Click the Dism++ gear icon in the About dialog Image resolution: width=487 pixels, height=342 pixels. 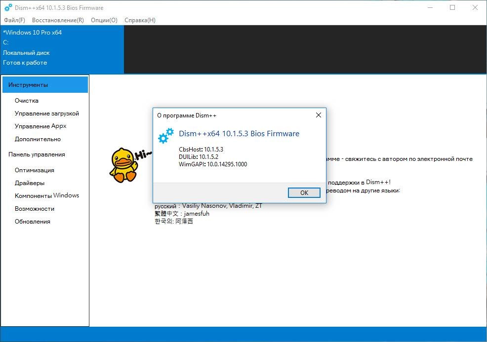tap(166, 136)
